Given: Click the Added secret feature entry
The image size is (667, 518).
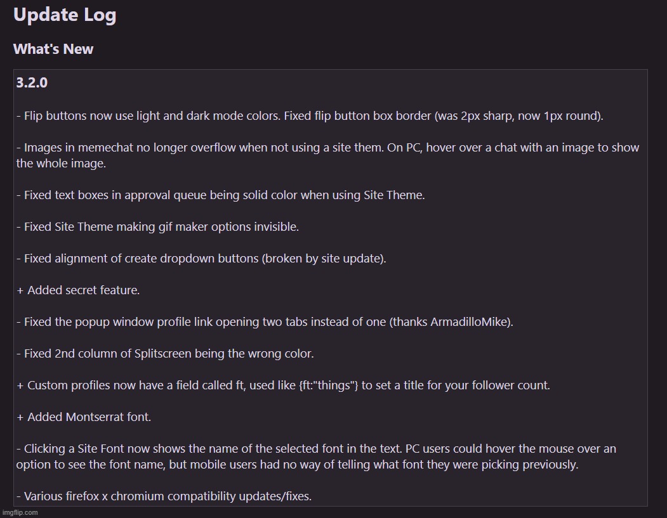Looking at the screenshot, I should tap(78, 290).
